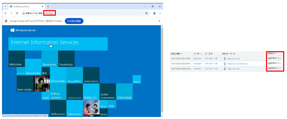287x119 pixels.
Task: Click the Windows Server logo
Action: (23, 30)
